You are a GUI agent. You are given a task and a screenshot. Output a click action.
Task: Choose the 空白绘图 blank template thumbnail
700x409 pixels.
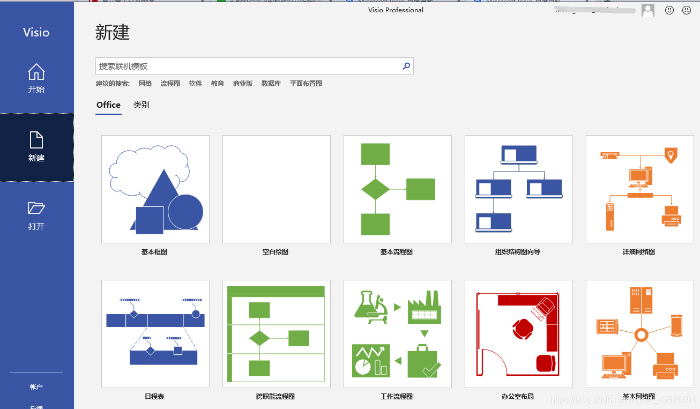(x=277, y=189)
